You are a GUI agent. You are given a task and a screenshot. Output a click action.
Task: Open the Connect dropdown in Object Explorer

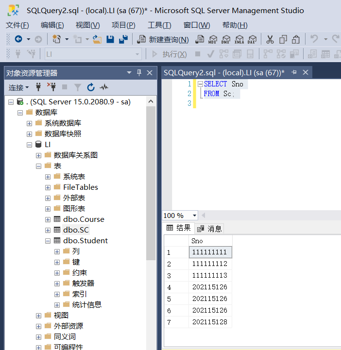(x=19, y=87)
